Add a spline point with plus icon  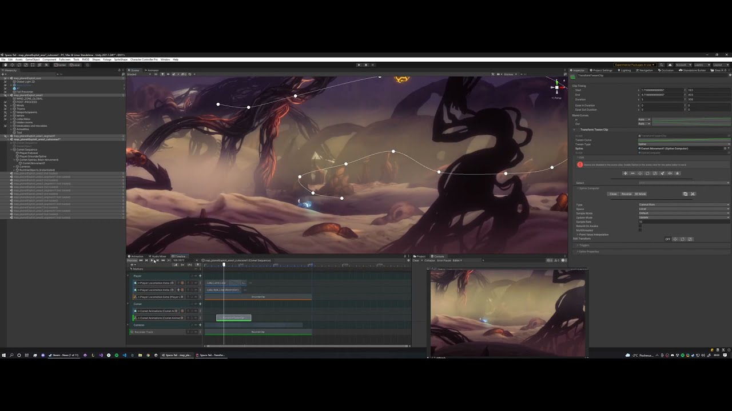tap(625, 174)
